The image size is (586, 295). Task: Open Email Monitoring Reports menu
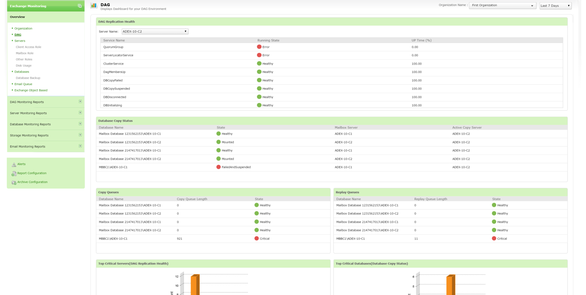point(28,146)
